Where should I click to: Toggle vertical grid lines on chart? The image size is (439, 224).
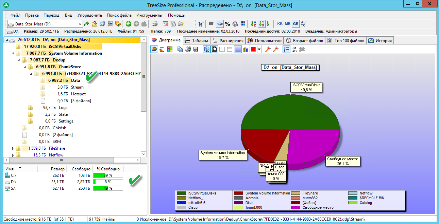[222, 49]
